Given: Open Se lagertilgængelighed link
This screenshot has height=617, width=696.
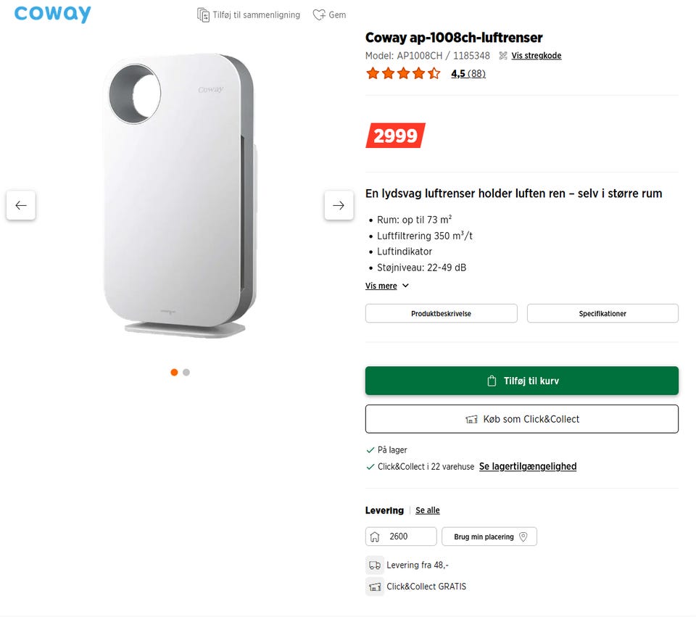Looking at the screenshot, I should pyautogui.click(x=528, y=467).
